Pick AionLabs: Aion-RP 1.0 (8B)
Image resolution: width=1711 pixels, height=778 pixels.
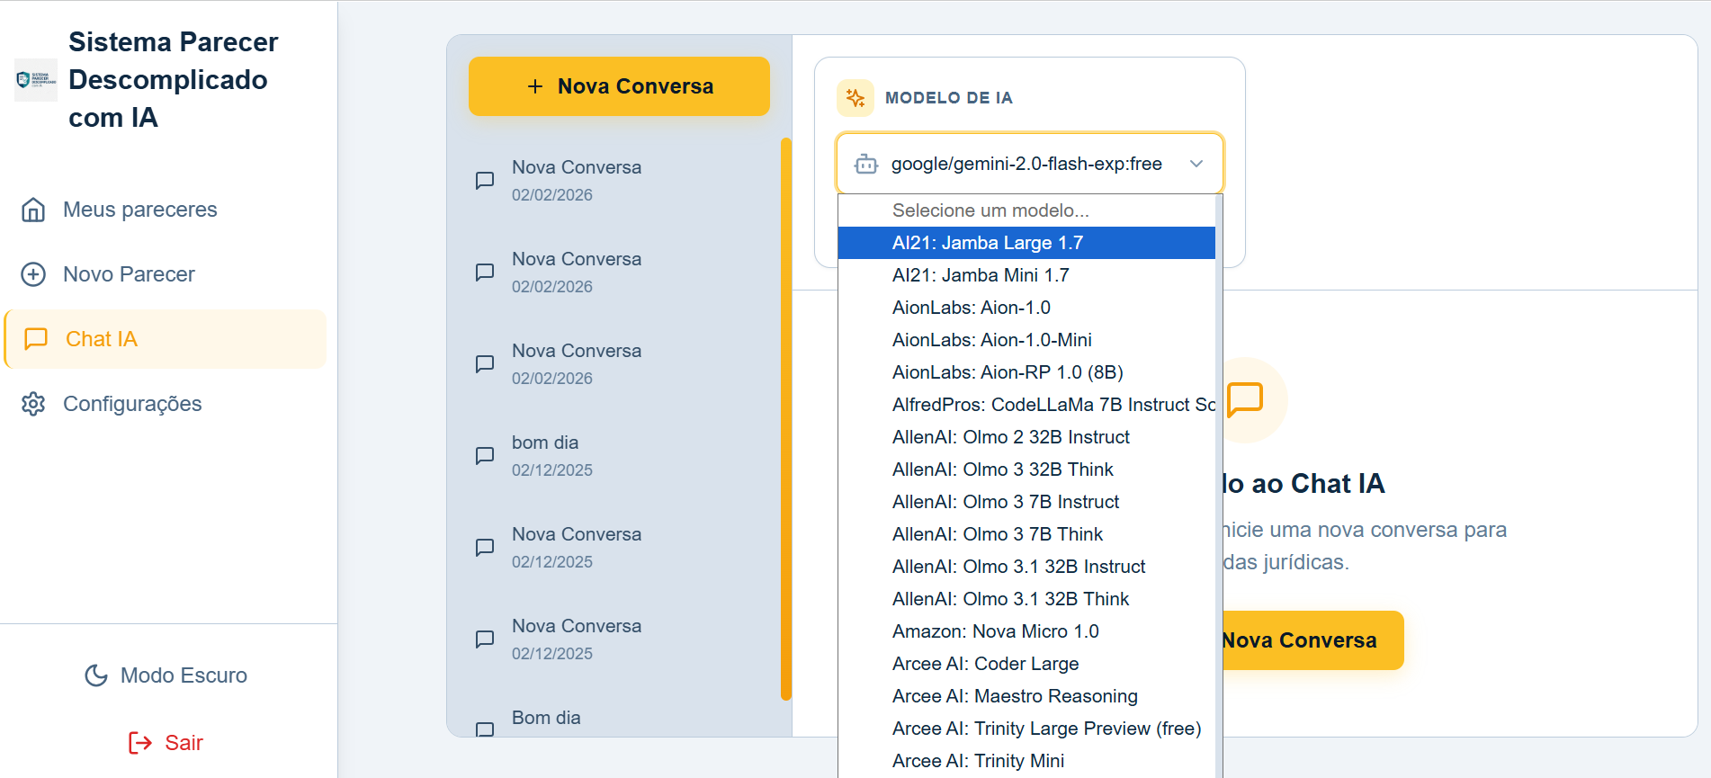1026,372
